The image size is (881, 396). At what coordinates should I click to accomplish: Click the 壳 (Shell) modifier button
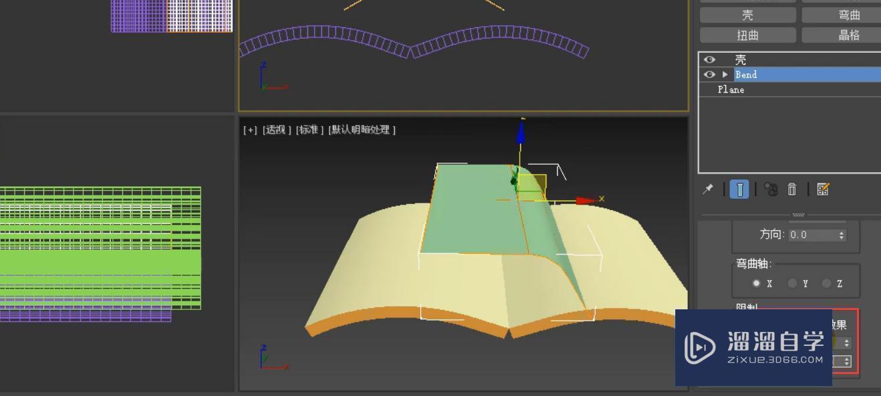[747, 15]
